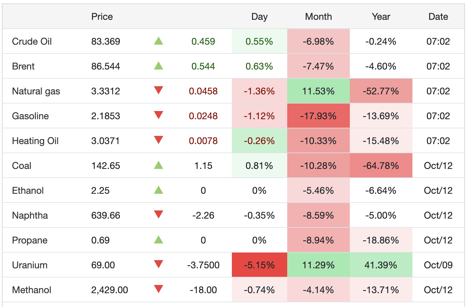Sort by the Day column header

click(260, 17)
